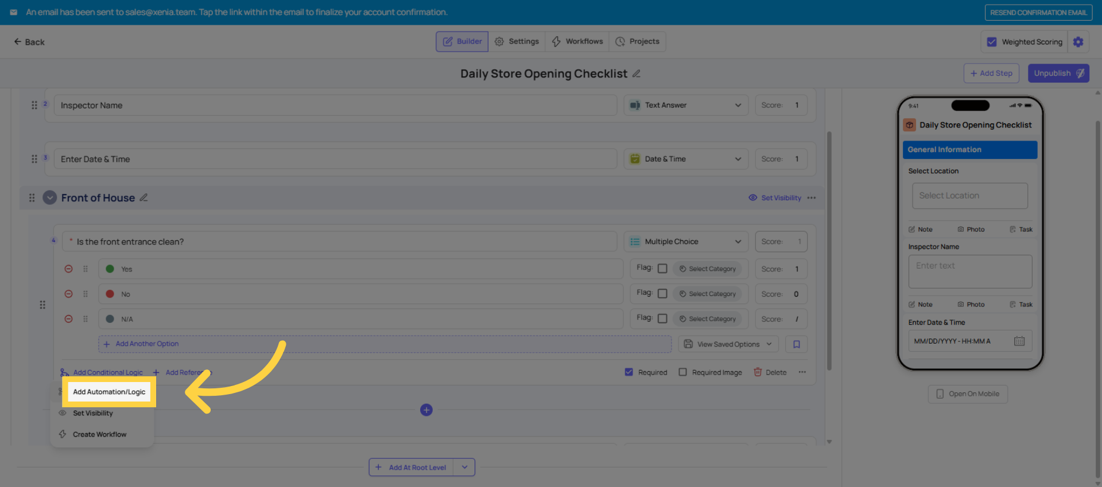The width and height of the screenshot is (1102, 487).
Task: Click the Inspector Name question field
Action: click(335, 105)
